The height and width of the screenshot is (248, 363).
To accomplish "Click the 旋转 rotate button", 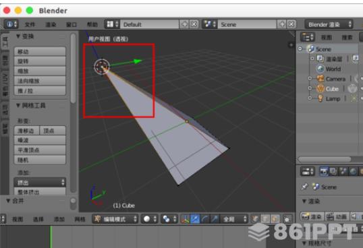I will [40, 61].
